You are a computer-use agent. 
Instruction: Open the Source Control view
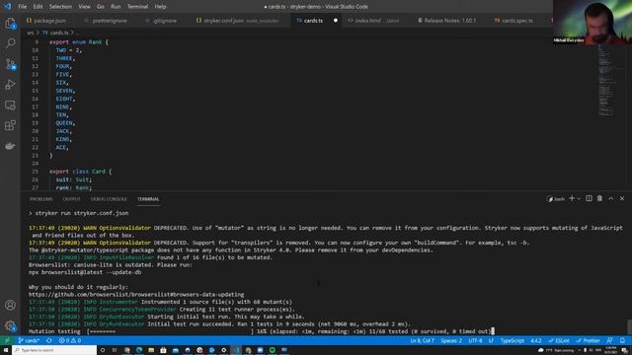click(10, 64)
